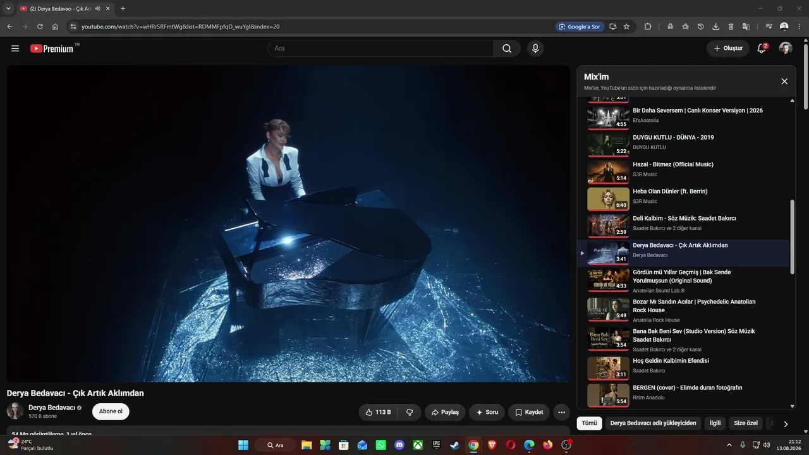Click the Google'a Sor button

[x=579, y=27]
